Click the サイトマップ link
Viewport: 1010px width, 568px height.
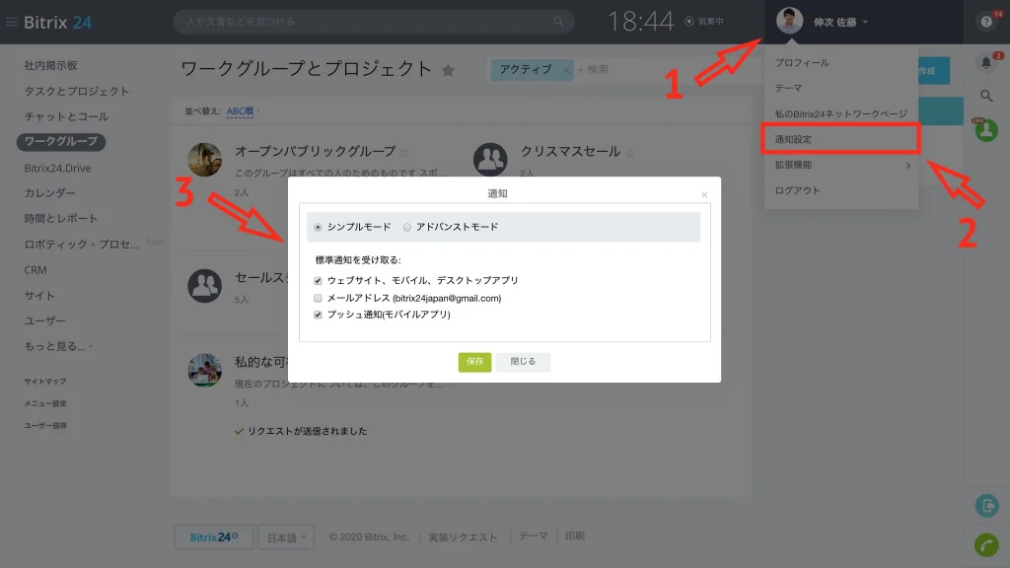45,382
